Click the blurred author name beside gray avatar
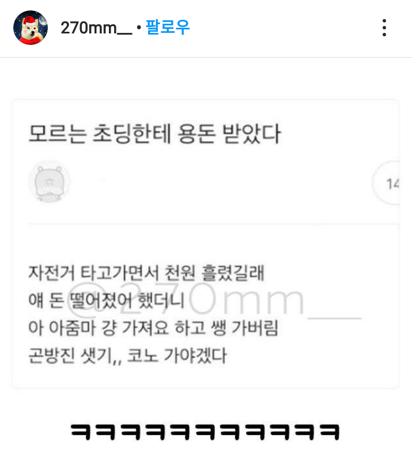Screen dimensions: 412x475 point(101,179)
